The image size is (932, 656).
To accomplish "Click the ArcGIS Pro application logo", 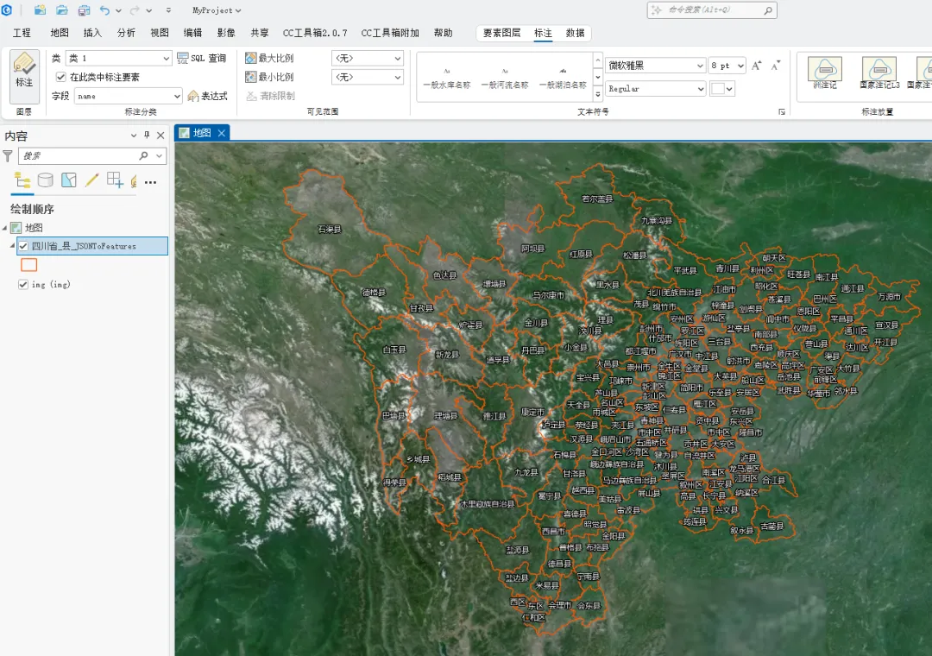I will click(7, 10).
